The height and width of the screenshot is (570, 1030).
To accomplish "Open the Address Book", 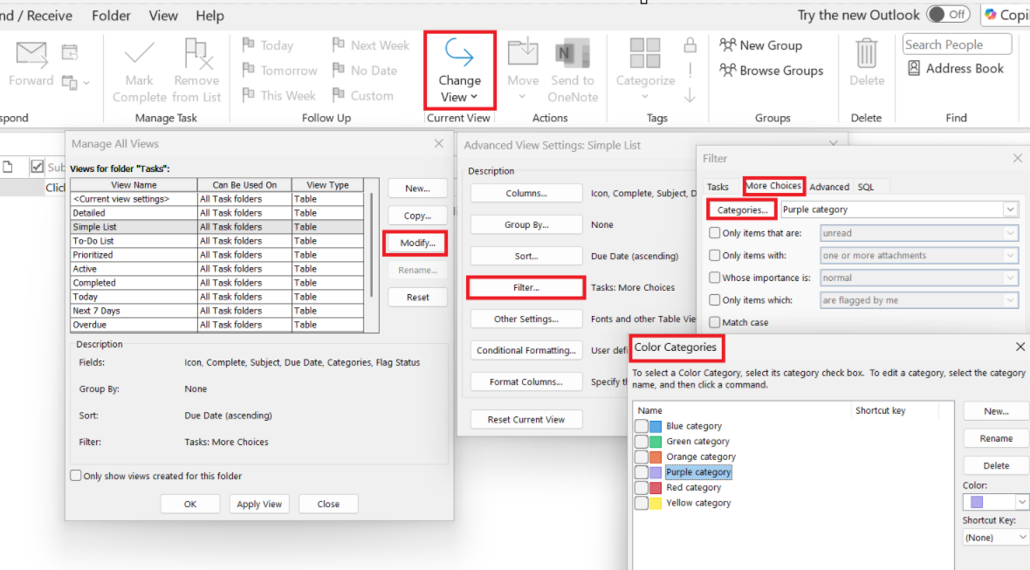I will click(x=956, y=68).
